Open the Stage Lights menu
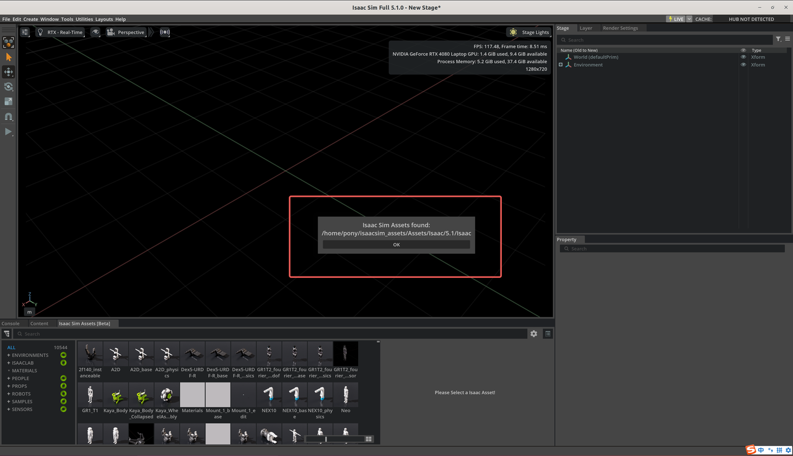 [x=529, y=32]
